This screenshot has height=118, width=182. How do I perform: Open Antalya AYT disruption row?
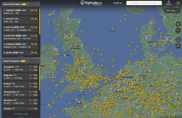tap(20, 109)
